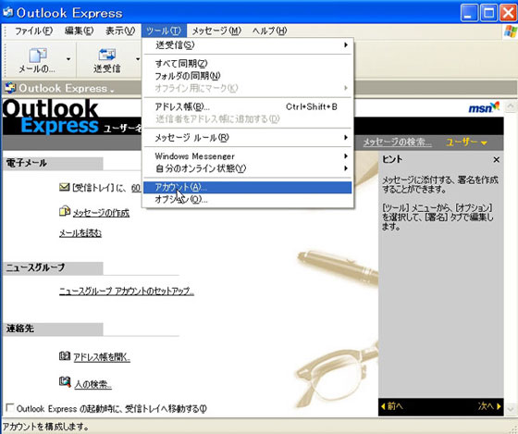
Task: Open the 人の検索 link
Action: (x=92, y=384)
